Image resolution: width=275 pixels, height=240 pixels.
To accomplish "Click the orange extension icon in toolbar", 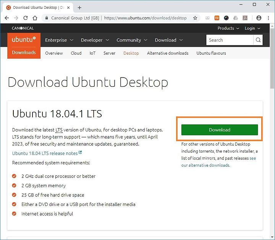I will coord(217,18).
